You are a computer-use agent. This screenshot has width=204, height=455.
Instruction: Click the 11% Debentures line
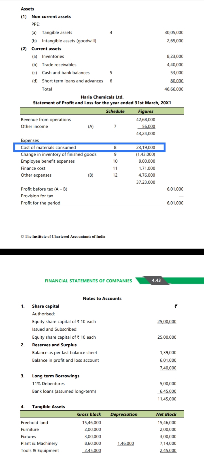(x=48, y=384)
